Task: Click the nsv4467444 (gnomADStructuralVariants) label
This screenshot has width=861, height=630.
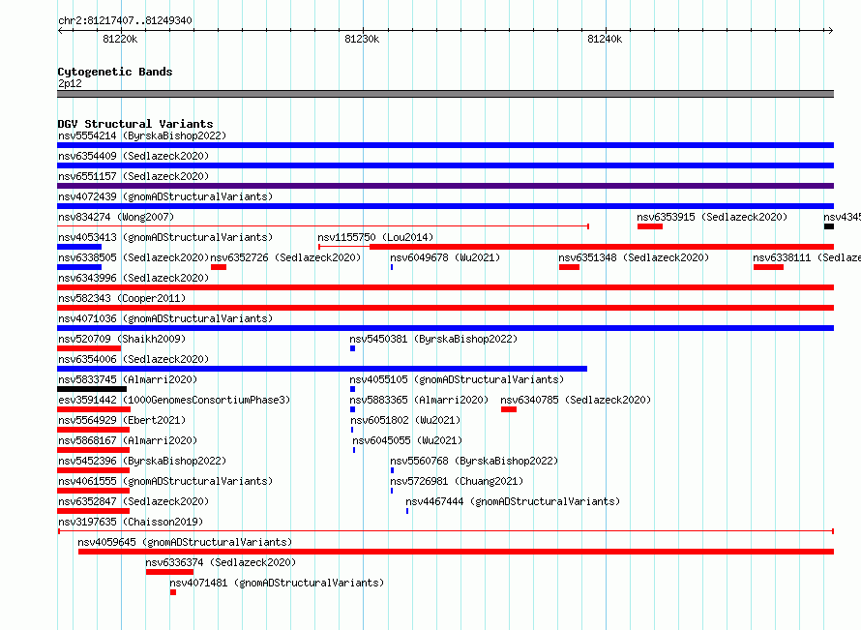Action: click(x=513, y=501)
